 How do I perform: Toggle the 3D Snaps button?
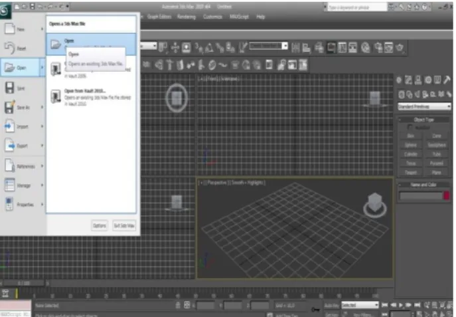[x=200, y=47]
